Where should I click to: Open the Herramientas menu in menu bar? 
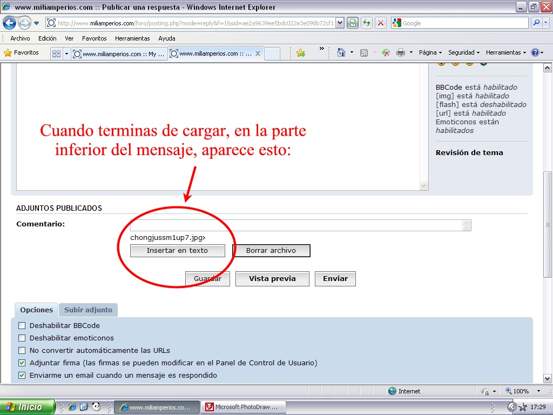tap(132, 38)
